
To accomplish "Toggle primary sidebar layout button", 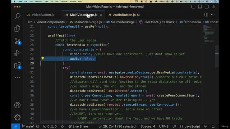I will tap(193, 6).
